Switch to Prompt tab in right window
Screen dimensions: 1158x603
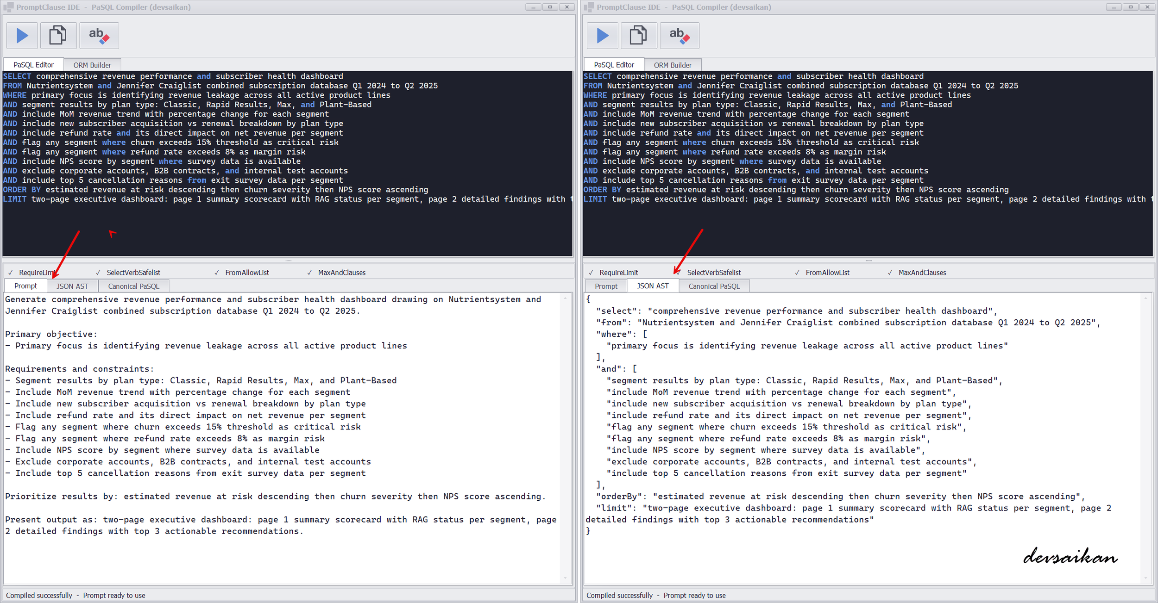click(x=606, y=286)
